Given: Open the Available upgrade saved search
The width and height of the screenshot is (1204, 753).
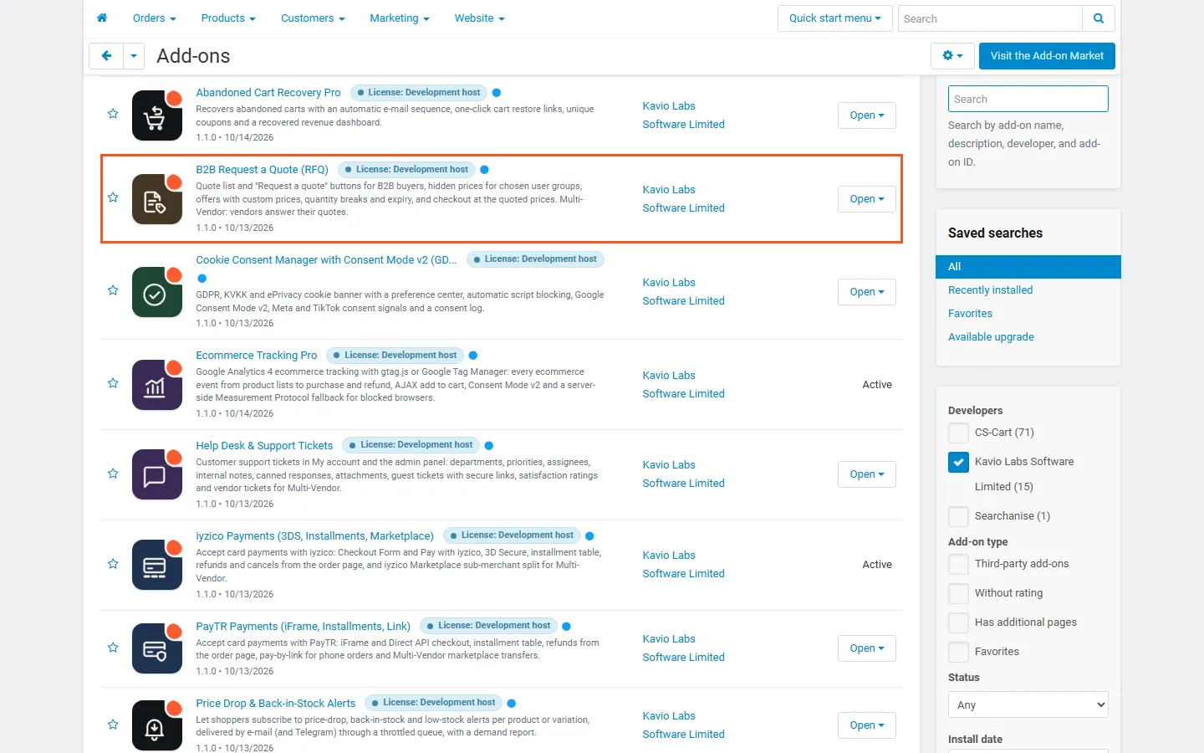Looking at the screenshot, I should 991,337.
